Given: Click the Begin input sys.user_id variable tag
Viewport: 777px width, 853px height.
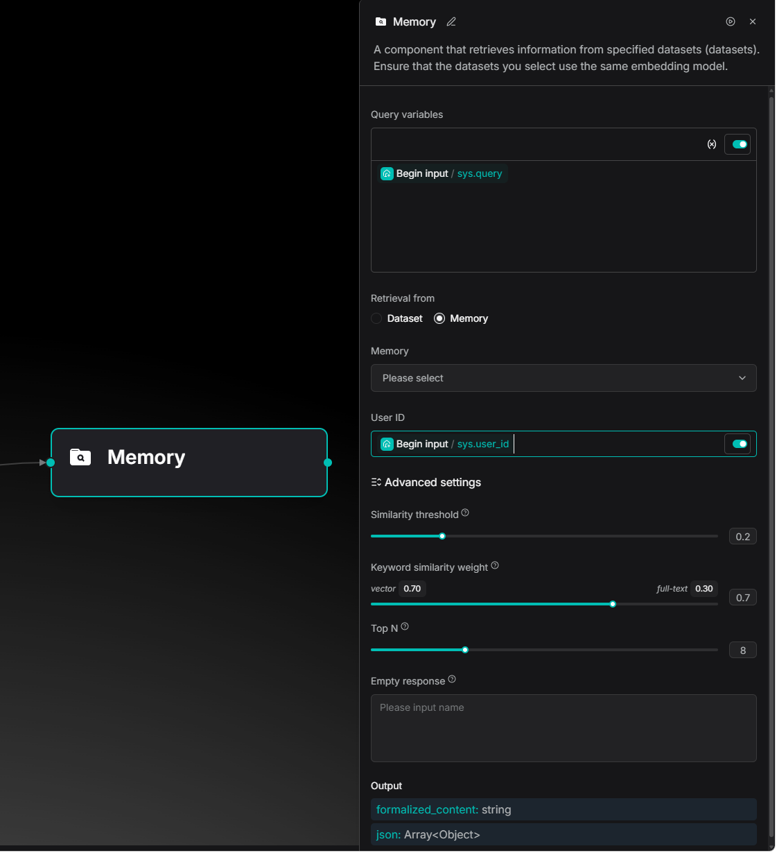Looking at the screenshot, I should pyautogui.click(x=445, y=444).
